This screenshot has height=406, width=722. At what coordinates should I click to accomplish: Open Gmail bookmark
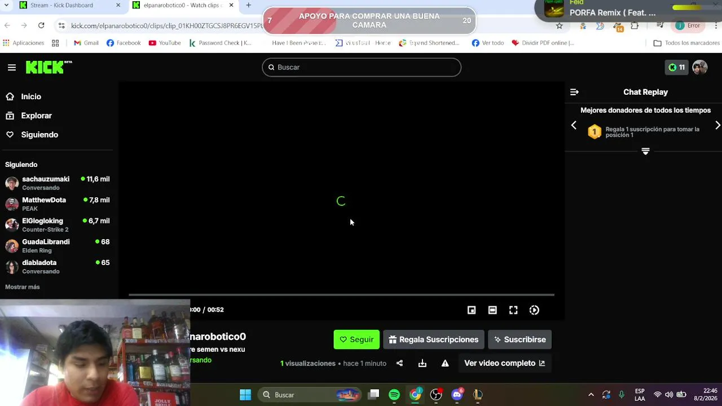86,43
